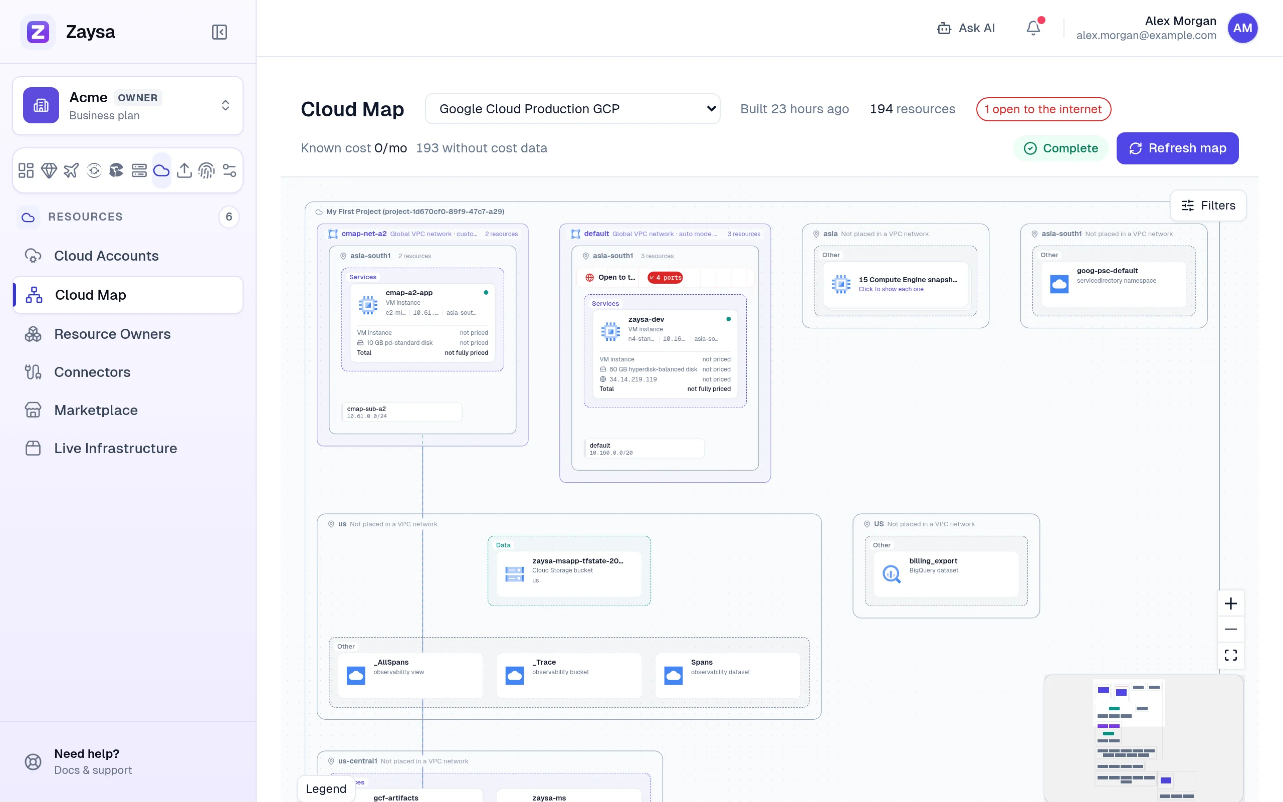Click the us-central1 region header
Image resolution: width=1283 pixels, height=802 pixels.
[398, 761]
